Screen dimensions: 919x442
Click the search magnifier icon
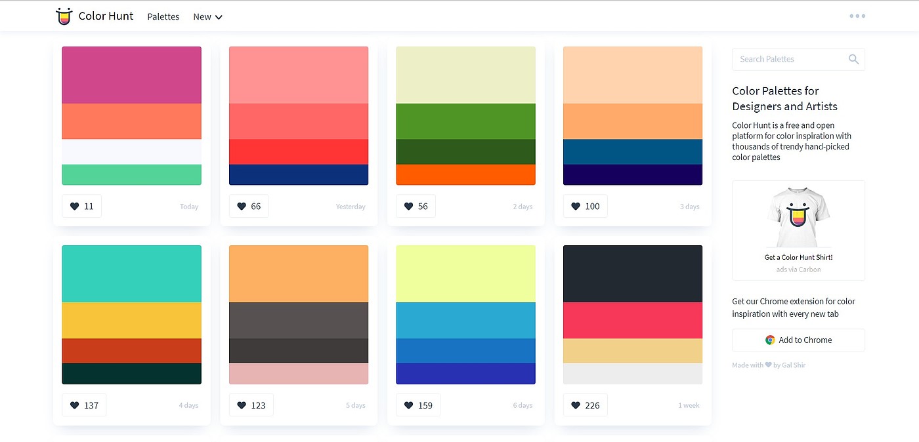point(853,59)
